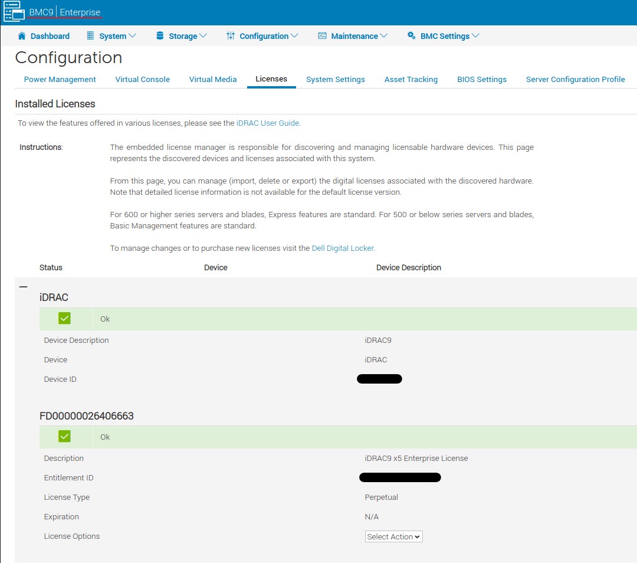This screenshot has width=637, height=563.
Task: Visit the Dell Digital Locker link
Action: point(343,248)
